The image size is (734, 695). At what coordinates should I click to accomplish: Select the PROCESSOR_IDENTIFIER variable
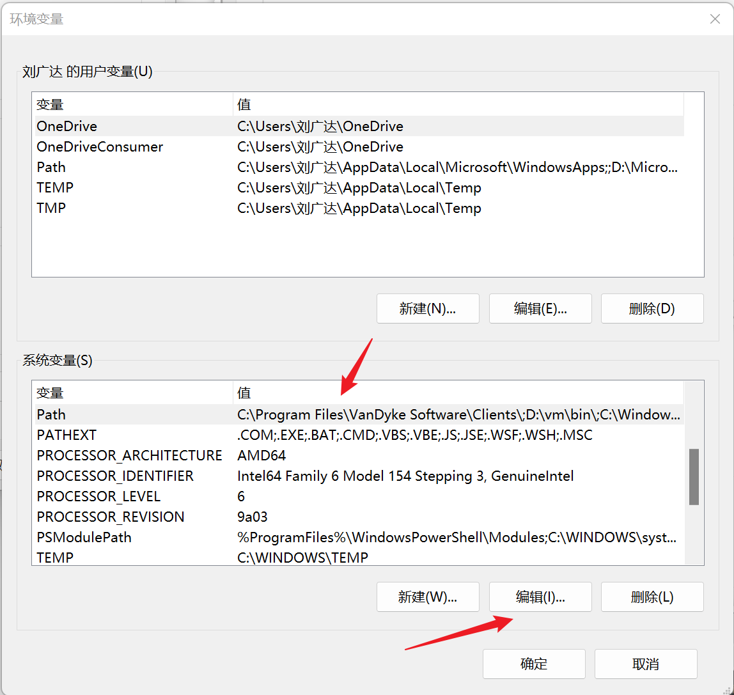pyautogui.click(x=359, y=476)
